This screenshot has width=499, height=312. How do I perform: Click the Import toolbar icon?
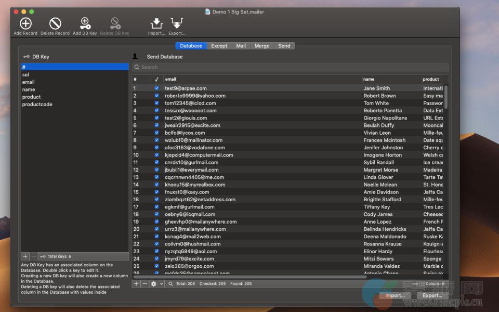point(156,23)
